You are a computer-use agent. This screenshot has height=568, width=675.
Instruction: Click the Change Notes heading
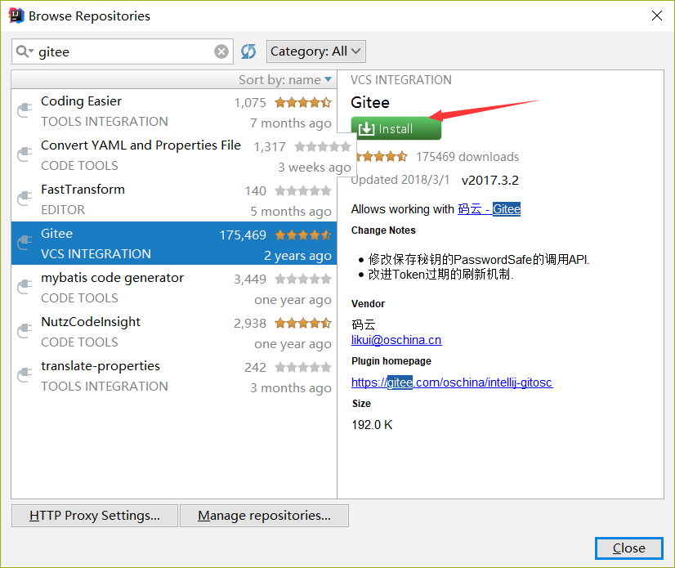(383, 230)
